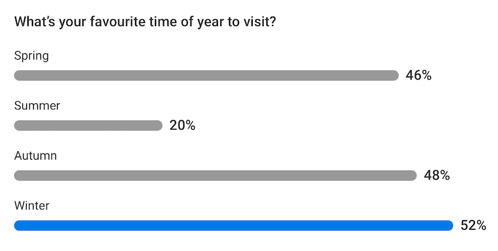Screen dimensions: 498x251
Task: Click the 48% value beside Autumn
Action: [x=436, y=175]
